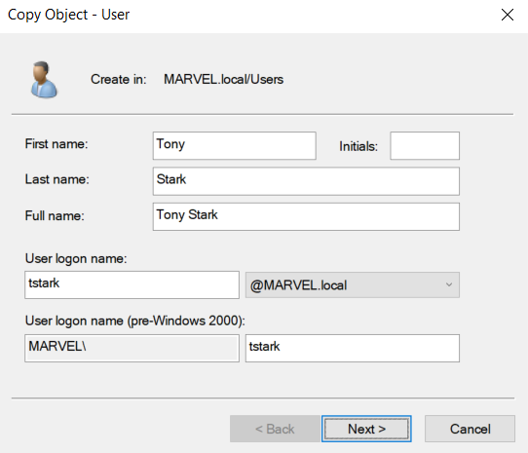Click the MARVEL.local/Users path text
The width and height of the screenshot is (528, 453).
click(224, 80)
